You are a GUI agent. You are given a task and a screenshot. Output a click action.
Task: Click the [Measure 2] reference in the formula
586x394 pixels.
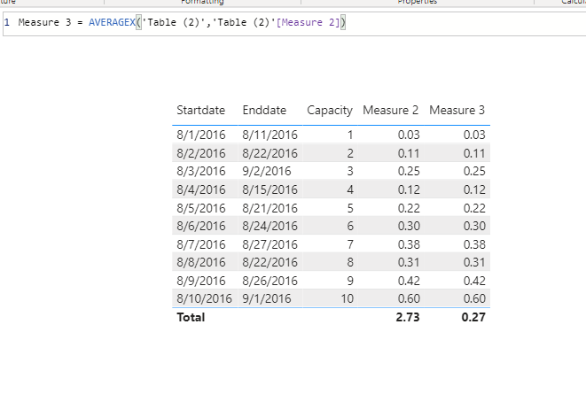(308, 22)
